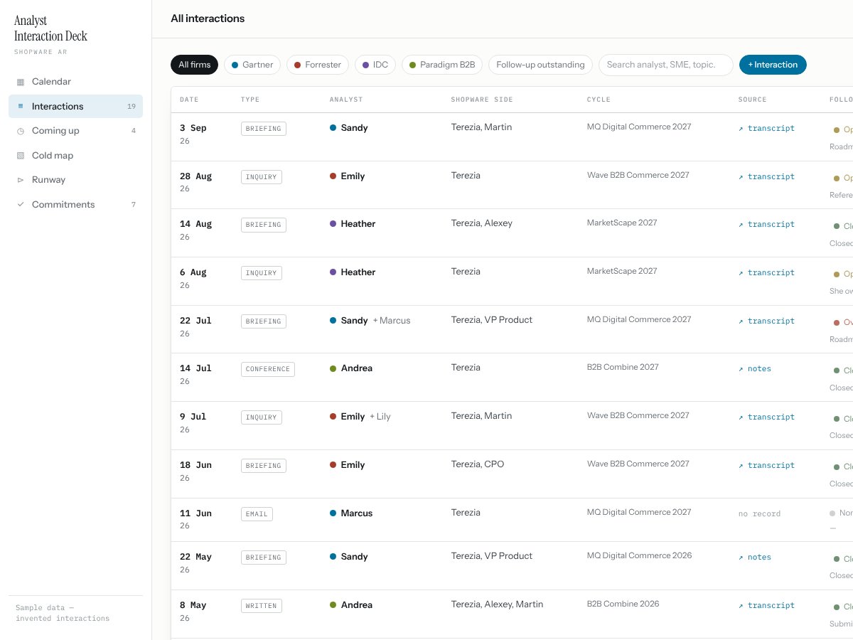Click the Cold map icon in sidebar
Screen dimensions: 853x640
[x=21, y=156]
